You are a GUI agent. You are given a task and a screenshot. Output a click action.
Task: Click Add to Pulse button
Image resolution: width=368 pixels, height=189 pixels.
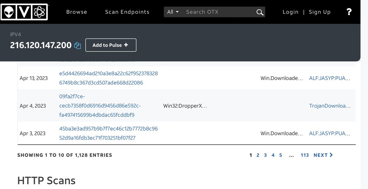click(110, 45)
